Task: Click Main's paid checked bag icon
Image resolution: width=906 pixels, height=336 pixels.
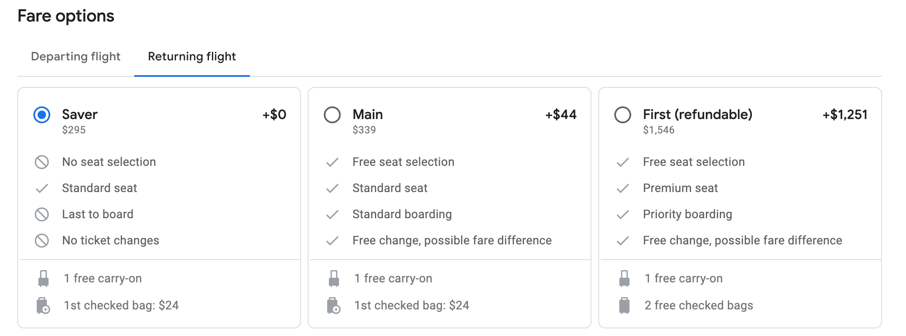Action: [334, 306]
